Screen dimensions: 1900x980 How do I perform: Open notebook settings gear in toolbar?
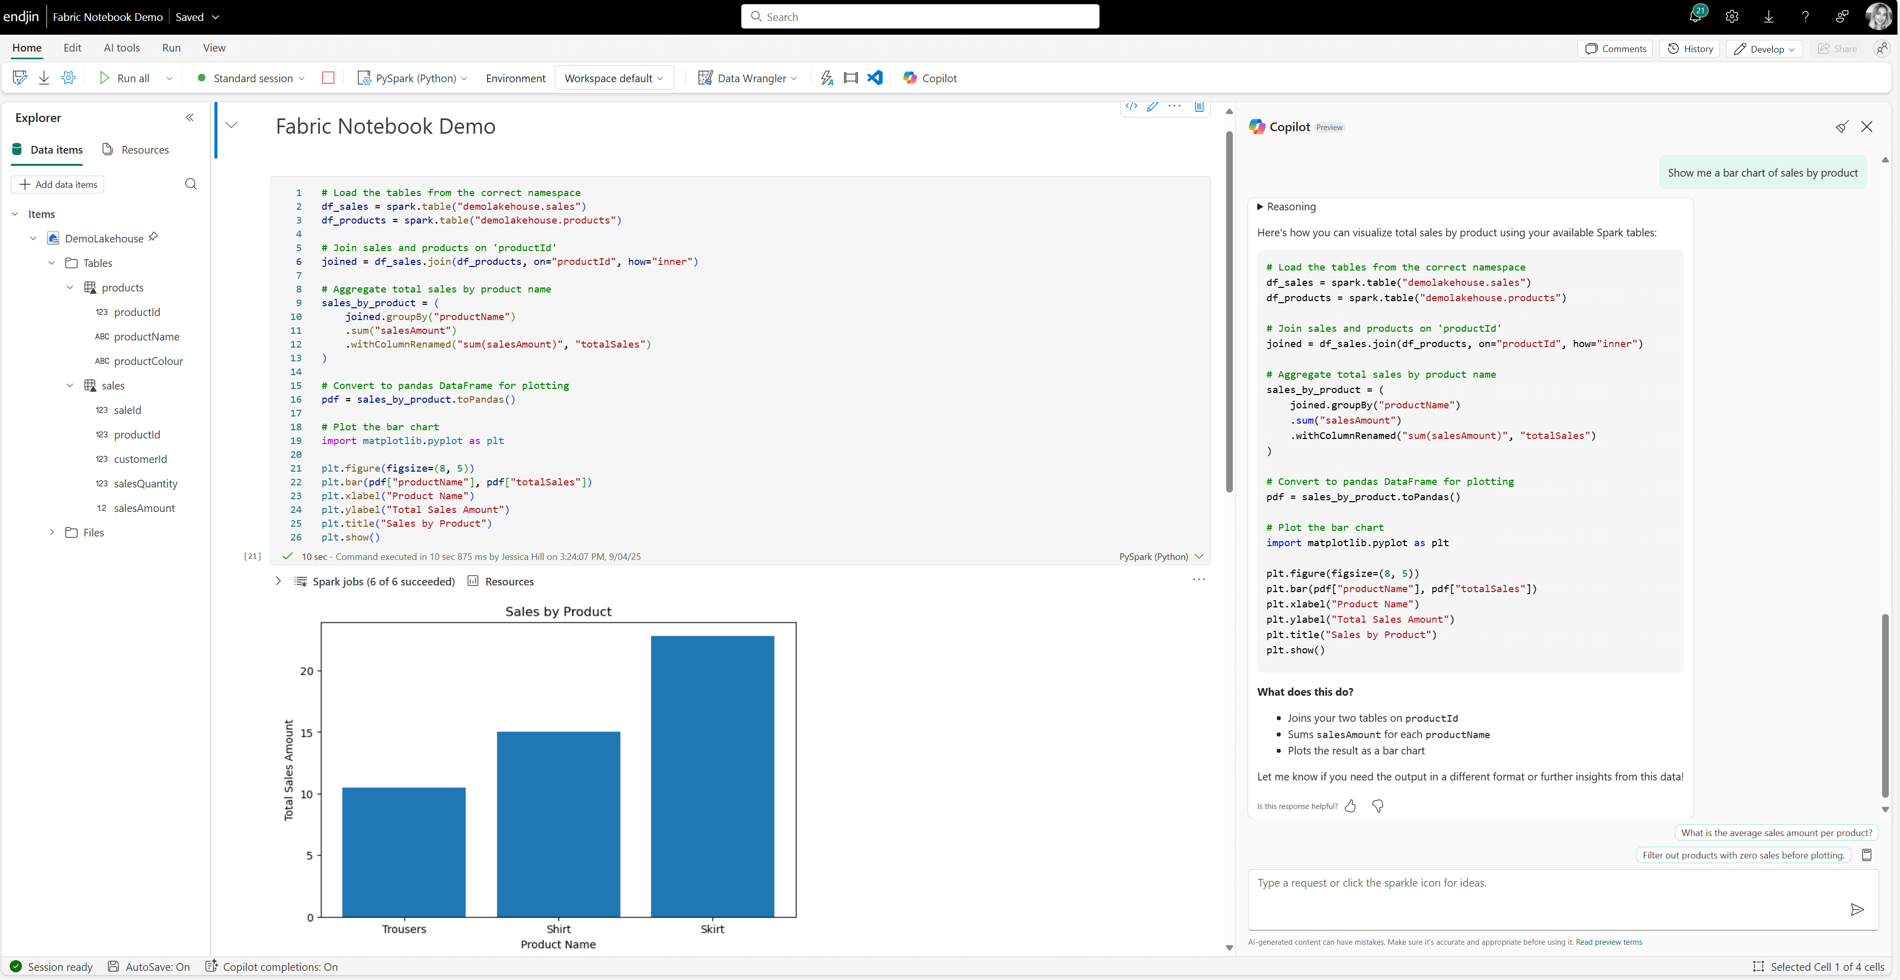pyautogui.click(x=68, y=78)
